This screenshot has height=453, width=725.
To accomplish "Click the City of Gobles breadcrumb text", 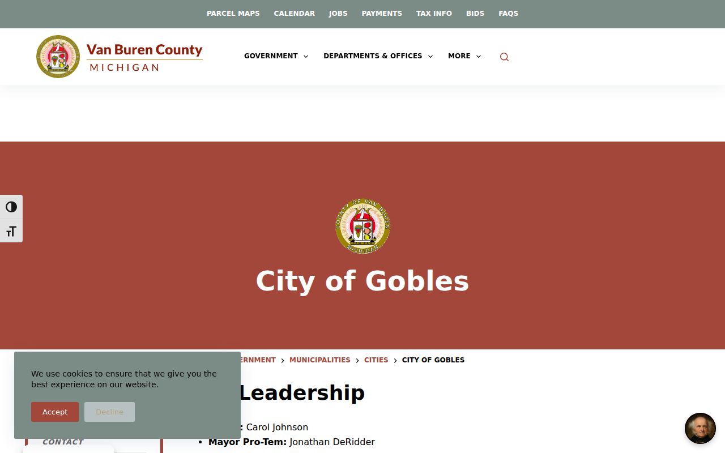I will coord(433,360).
